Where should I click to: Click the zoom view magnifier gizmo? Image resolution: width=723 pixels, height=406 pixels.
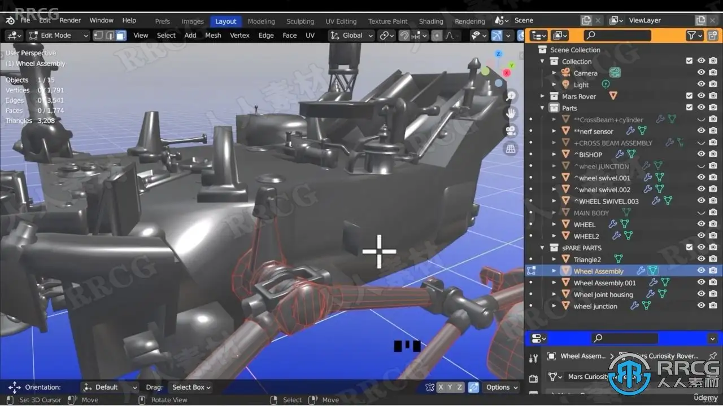[511, 95]
